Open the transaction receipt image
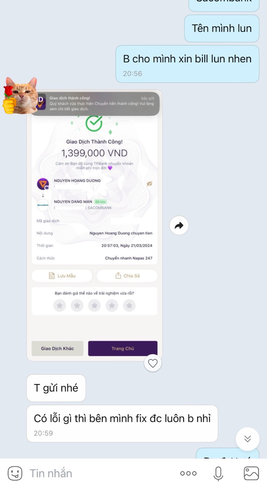The width and height of the screenshot is (267, 487). 94,225
